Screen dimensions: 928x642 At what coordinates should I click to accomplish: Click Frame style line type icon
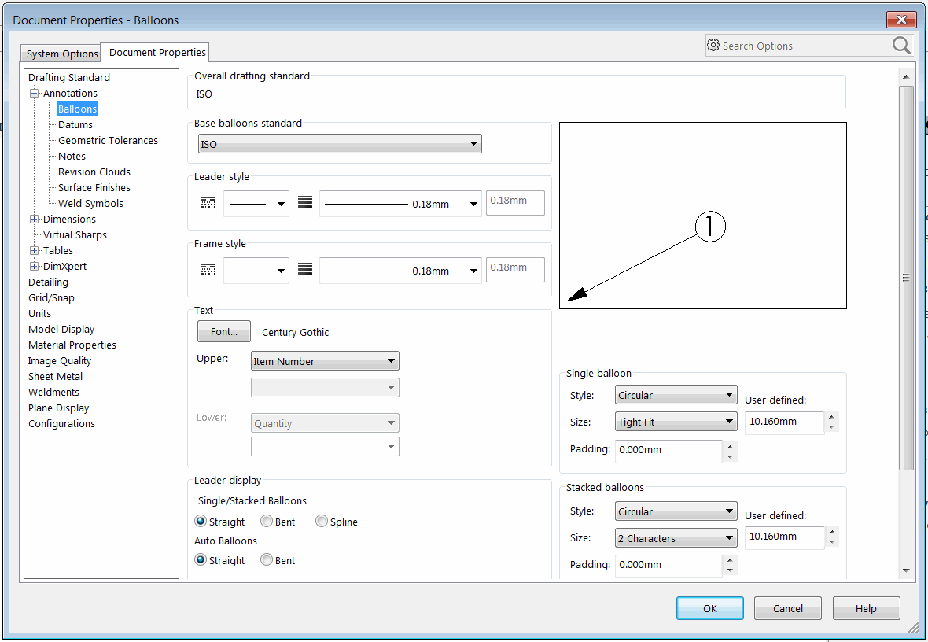click(208, 271)
